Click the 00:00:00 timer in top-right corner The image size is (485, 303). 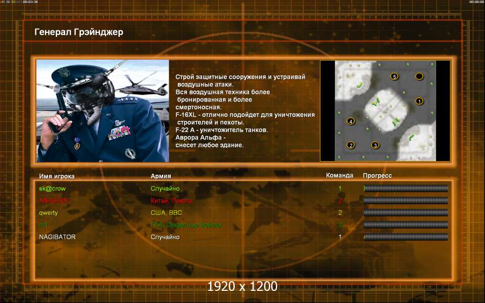click(476, 2)
